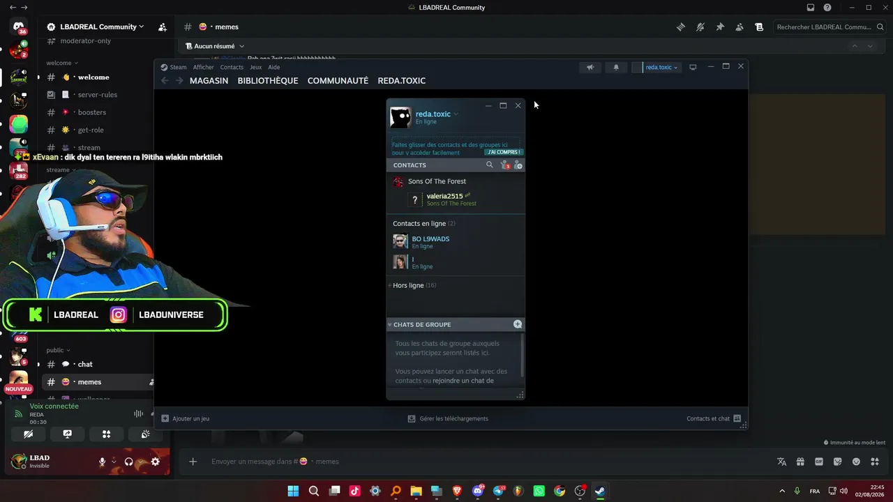893x502 pixels.
Task: Open status dropdown beside reda.toxic in friends list
Action: (456, 114)
